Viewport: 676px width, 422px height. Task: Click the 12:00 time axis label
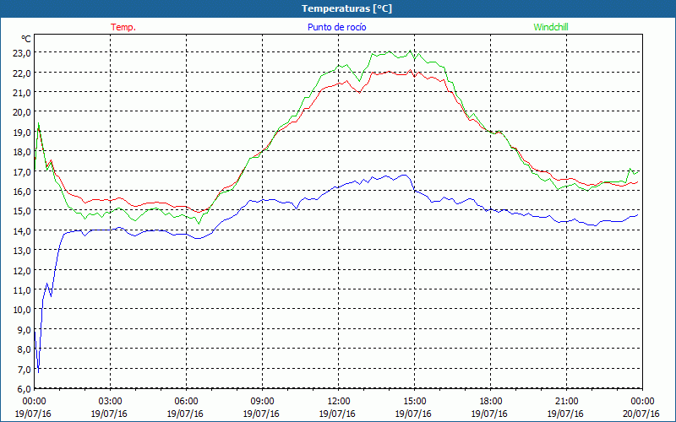(x=339, y=402)
